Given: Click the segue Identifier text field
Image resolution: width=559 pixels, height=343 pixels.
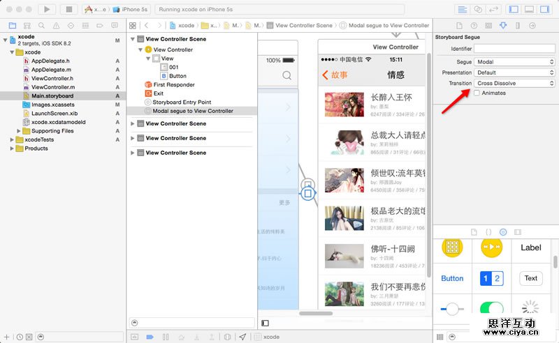Looking at the screenshot, I should pos(514,49).
